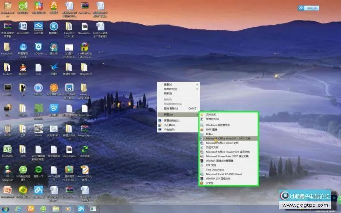The height and width of the screenshot is (213, 341).
Task: Open 个性化(R) from the context menu
Action: tap(178, 130)
